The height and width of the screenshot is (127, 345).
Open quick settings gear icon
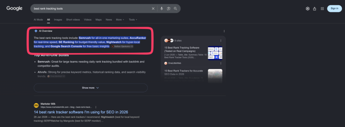pos(308,8)
